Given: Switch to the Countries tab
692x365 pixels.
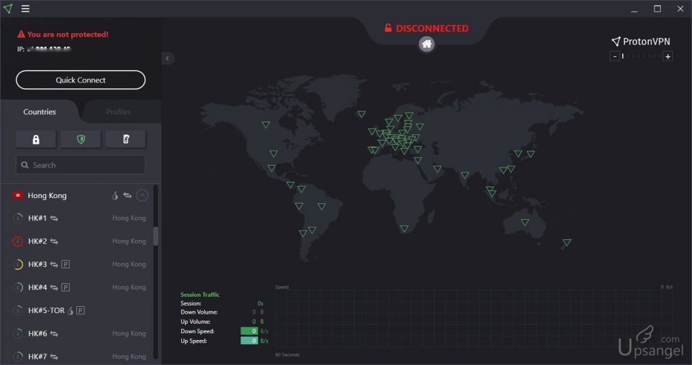Looking at the screenshot, I should (x=40, y=112).
